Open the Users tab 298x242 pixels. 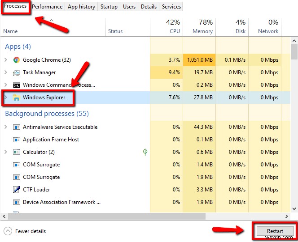(x=129, y=7)
